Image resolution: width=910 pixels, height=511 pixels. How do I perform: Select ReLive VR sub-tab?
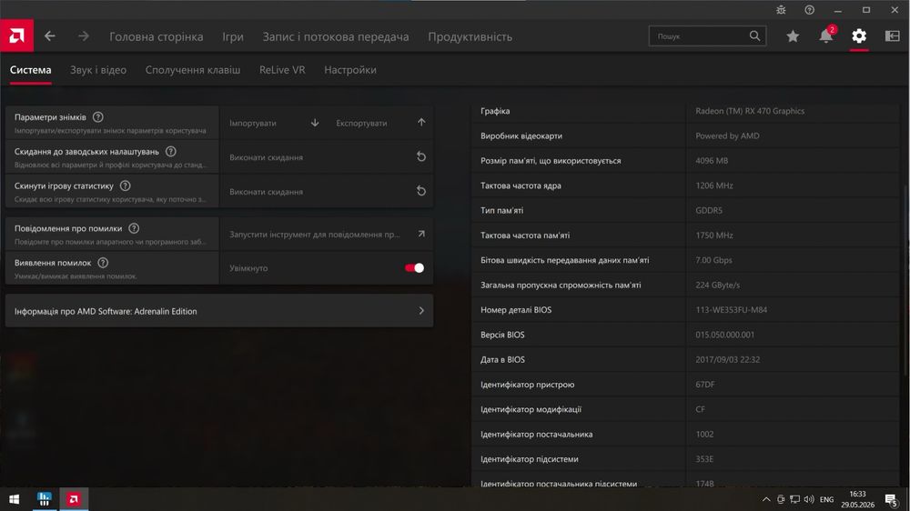click(x=282, y=70)
